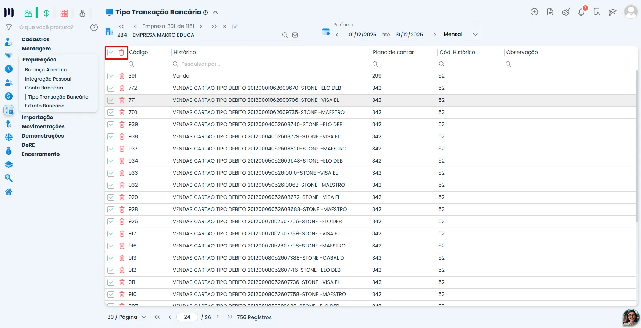This screenshot has width=641, height=328.
Task: Go to next company with single right chevron
Action: coord(201,26)
